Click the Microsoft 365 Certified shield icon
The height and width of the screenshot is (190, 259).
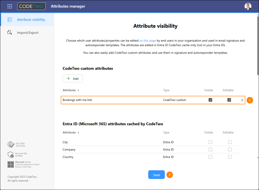point(11,155)
